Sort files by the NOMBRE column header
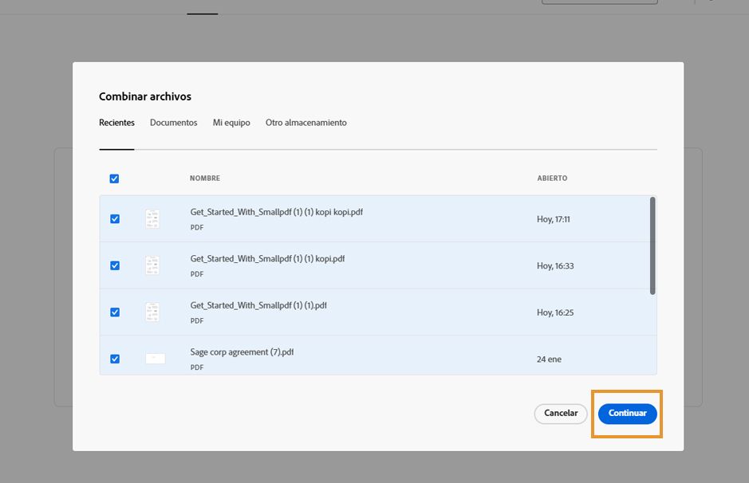This screenshot has width=749, height=483. tap(205, 179)
